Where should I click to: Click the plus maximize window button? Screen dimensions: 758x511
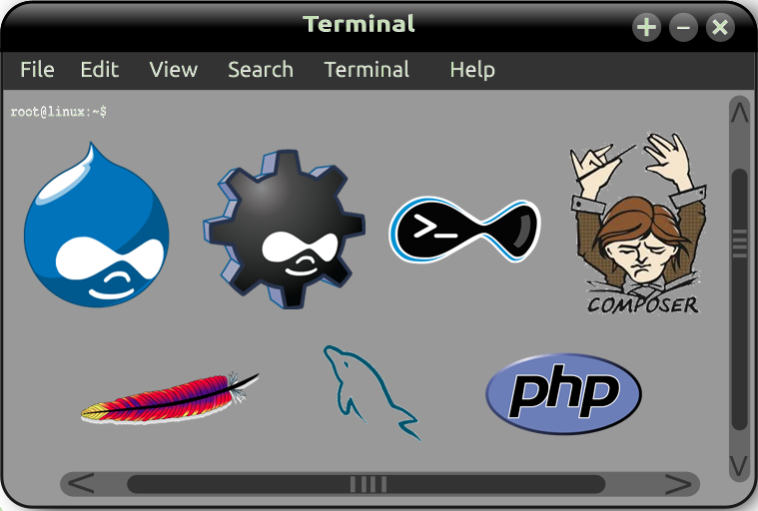tap(646, 27)
